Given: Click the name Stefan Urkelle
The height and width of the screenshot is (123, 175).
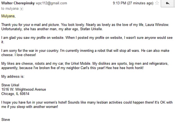Looking at the screenshot, I should tap(91, 29).
